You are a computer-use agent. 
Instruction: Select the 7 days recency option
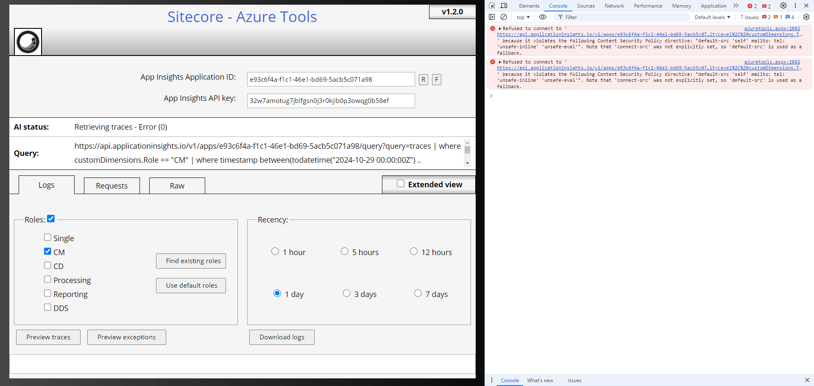[x=418, y=293]
